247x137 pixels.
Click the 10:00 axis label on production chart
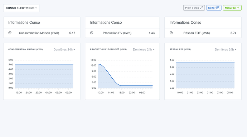point(101,93)
